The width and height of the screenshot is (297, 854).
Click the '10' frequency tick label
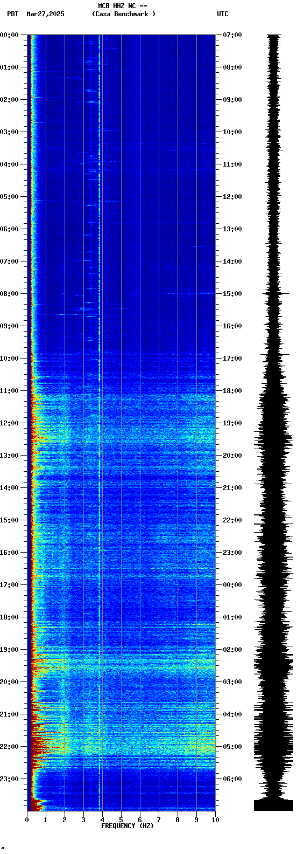click(215, 820)
